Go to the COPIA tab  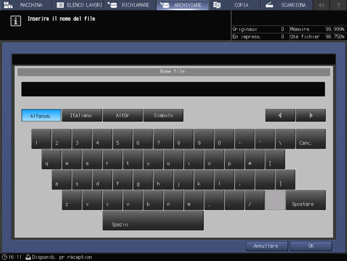[234, 5]
